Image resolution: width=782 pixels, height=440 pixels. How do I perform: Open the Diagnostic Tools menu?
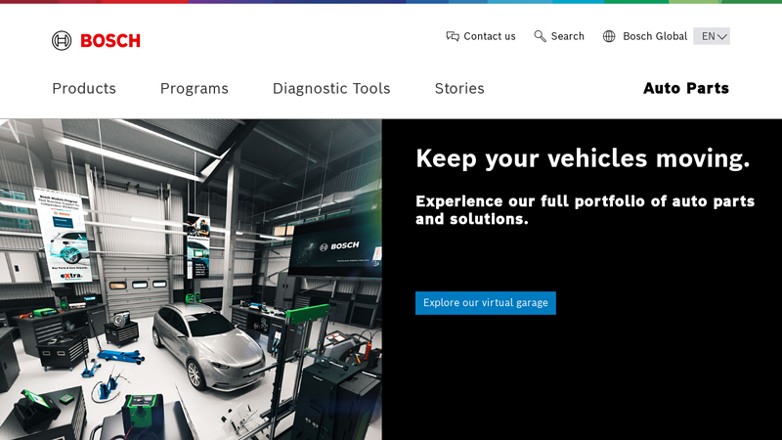pyautogui.click(x=331, y=89)
